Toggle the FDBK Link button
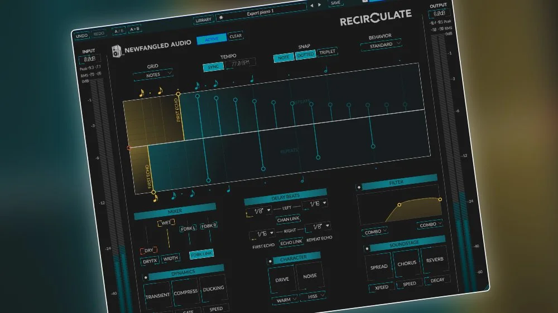 point(201,254)
